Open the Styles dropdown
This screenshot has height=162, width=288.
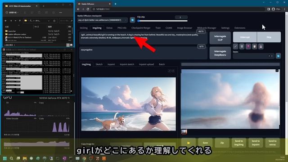(x=254, y=56)
